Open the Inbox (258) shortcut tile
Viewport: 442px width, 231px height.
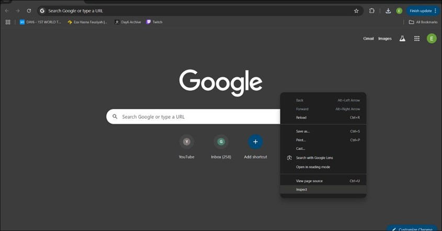221,147
